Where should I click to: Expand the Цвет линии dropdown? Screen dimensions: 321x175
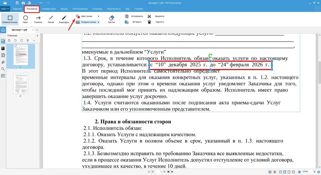pos(98,16)
